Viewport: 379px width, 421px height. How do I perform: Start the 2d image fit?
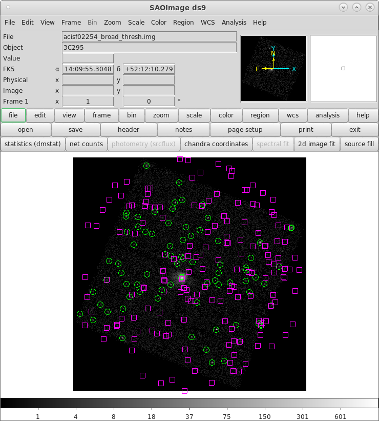click(317, 144)
